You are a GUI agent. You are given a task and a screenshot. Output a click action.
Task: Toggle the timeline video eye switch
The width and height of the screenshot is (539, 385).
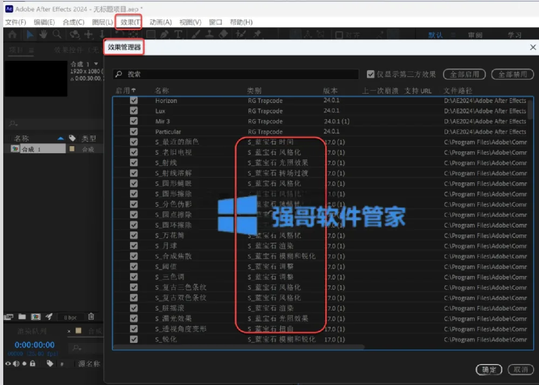(8, 363)
